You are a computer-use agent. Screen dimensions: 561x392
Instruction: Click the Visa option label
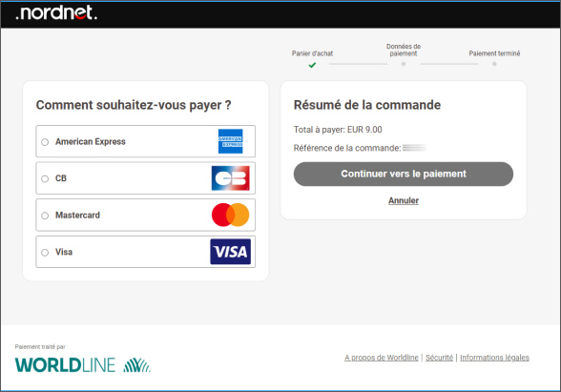tap(64, 252)
